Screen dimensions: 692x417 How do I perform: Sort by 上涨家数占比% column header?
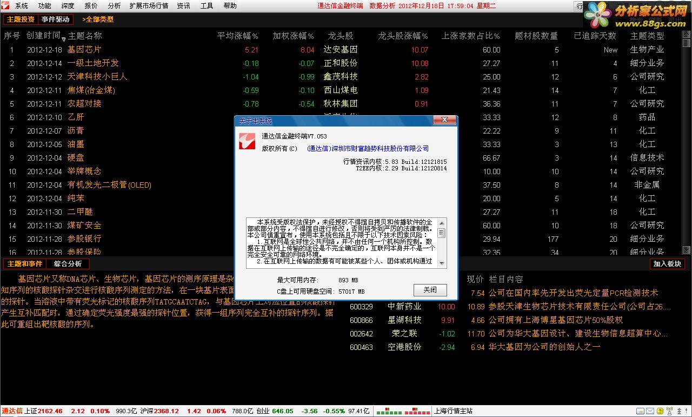pos(470,36)
